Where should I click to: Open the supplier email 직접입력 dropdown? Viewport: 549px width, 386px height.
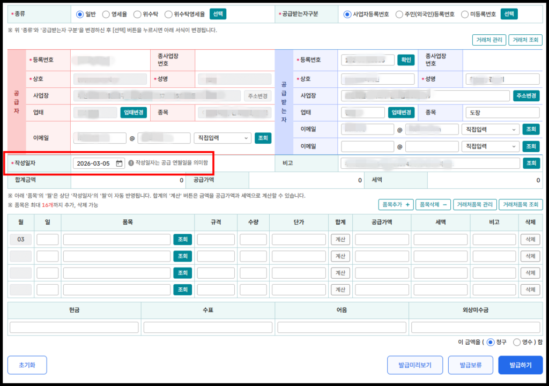[222, 138]
